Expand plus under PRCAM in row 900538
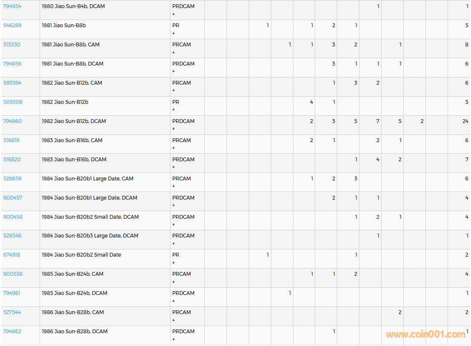 [173, 282]
